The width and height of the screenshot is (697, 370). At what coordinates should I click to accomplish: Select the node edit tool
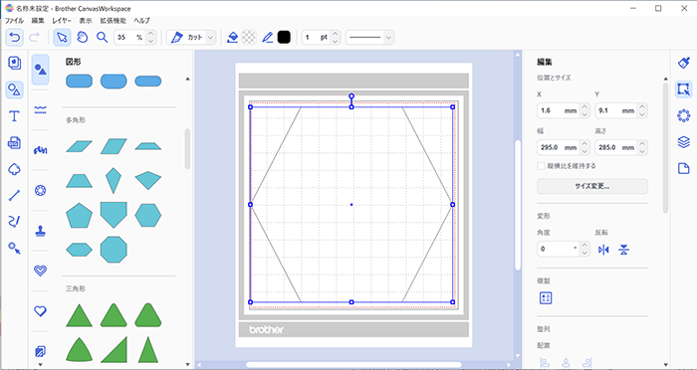pyautogui.click(x=15, y=249)
